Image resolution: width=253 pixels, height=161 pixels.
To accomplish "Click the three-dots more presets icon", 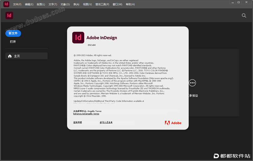I will click(192, 83).
